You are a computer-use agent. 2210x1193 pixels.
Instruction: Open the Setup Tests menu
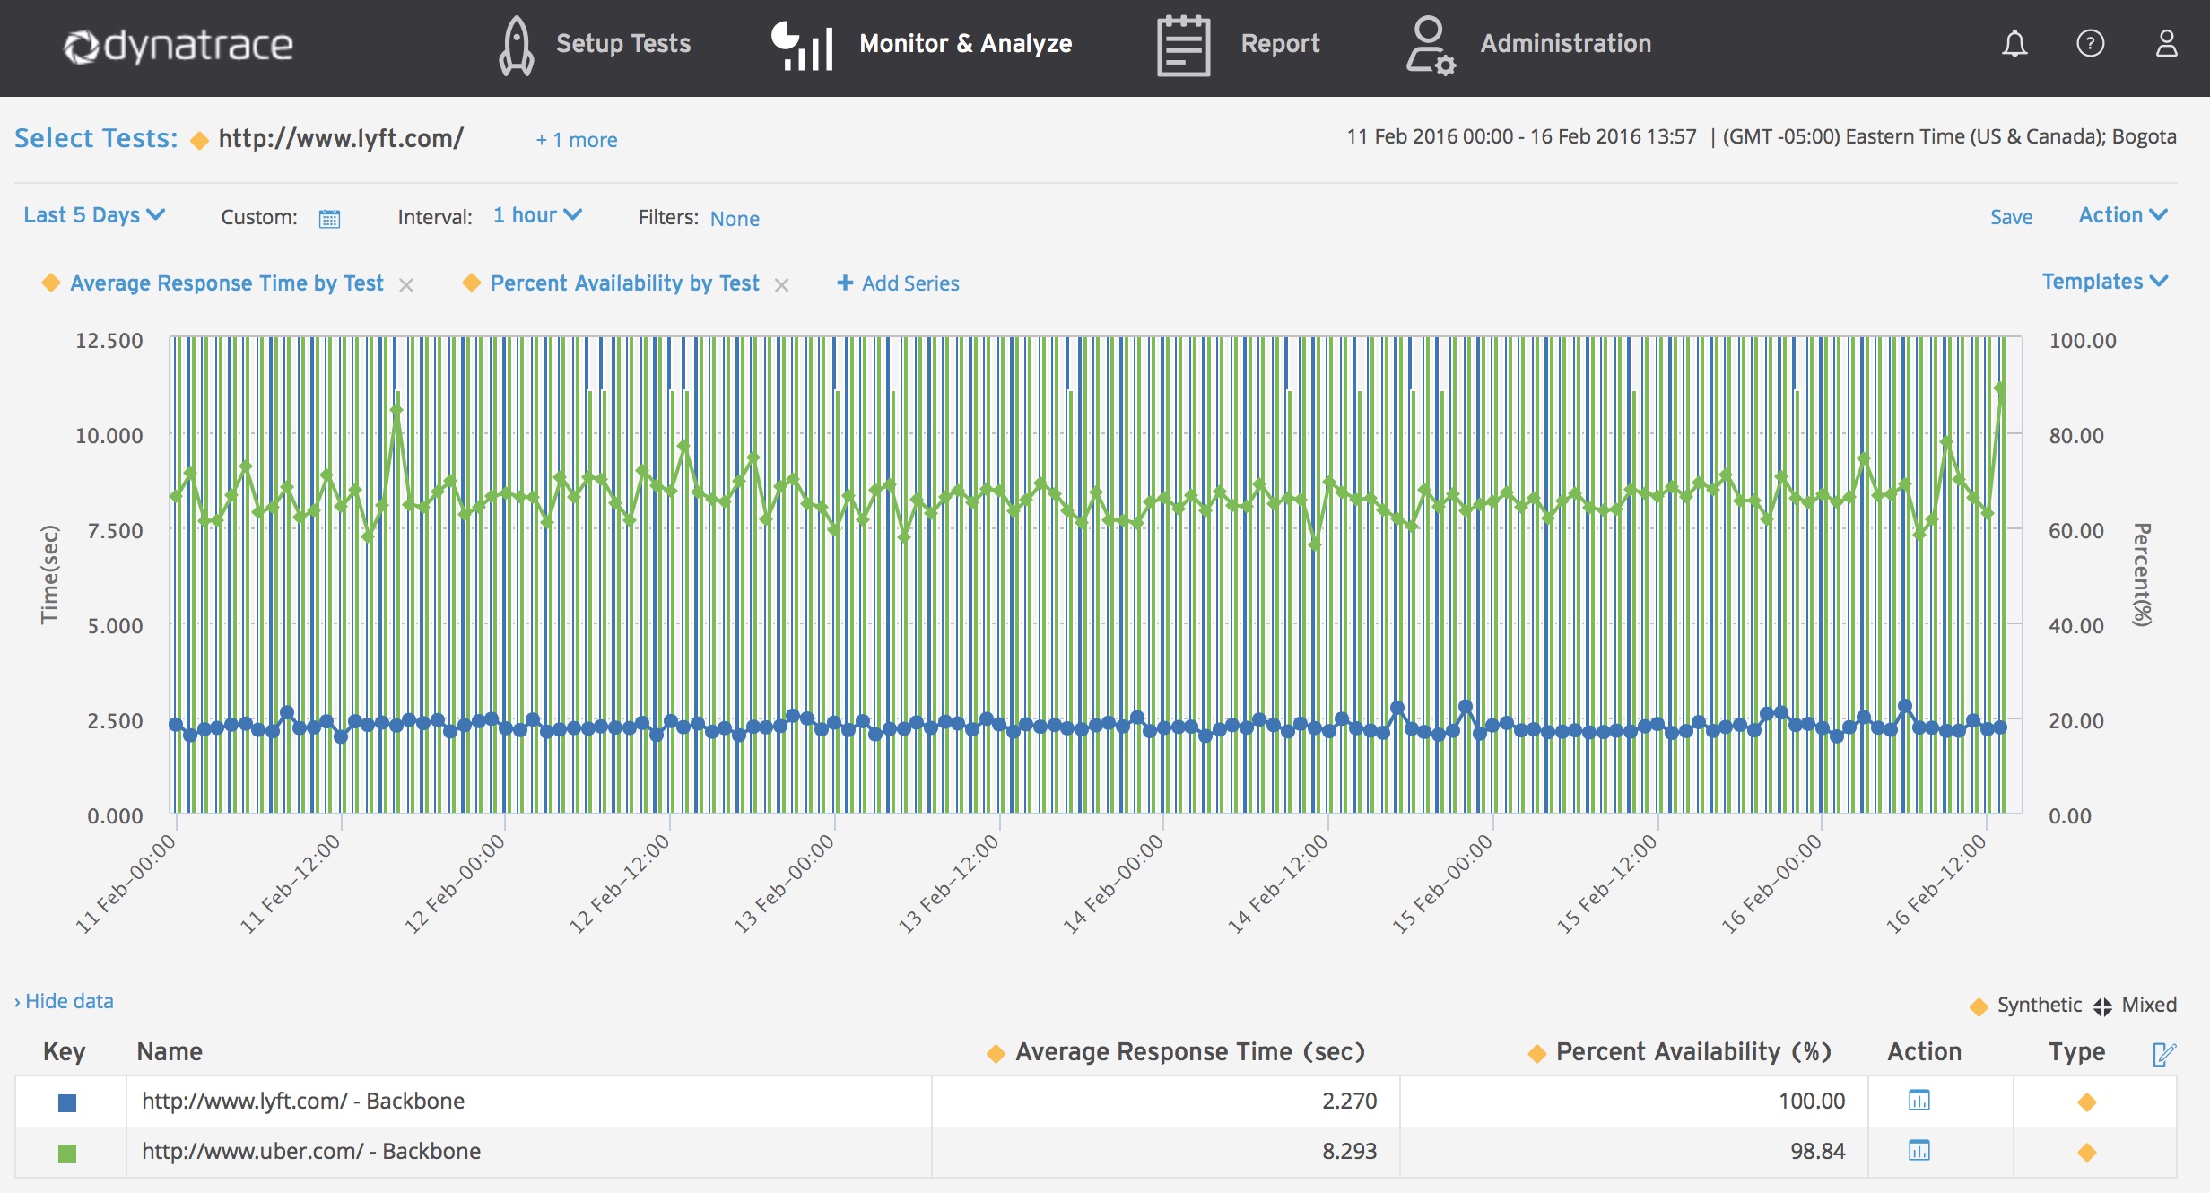[x=623, y=43]
